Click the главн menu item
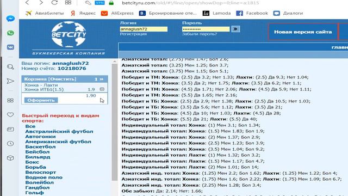Image resolution: width=348 pixels, height=196 pixels. (x=339, y=47)
